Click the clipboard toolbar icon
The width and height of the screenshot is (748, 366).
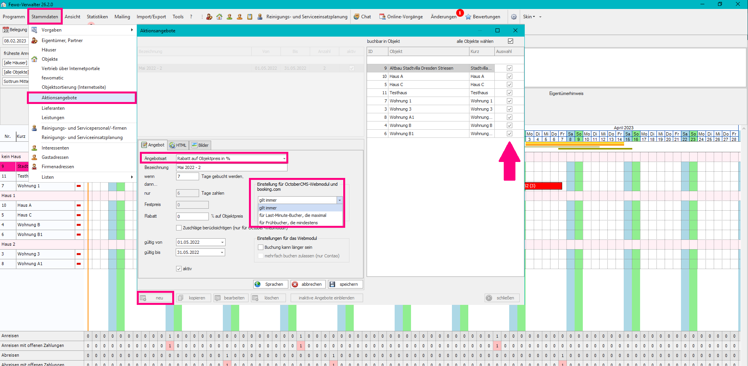[250, 17]
